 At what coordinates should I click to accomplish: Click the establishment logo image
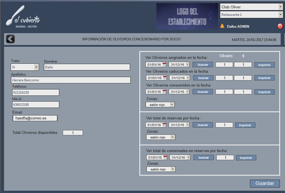tap(187, 16)
